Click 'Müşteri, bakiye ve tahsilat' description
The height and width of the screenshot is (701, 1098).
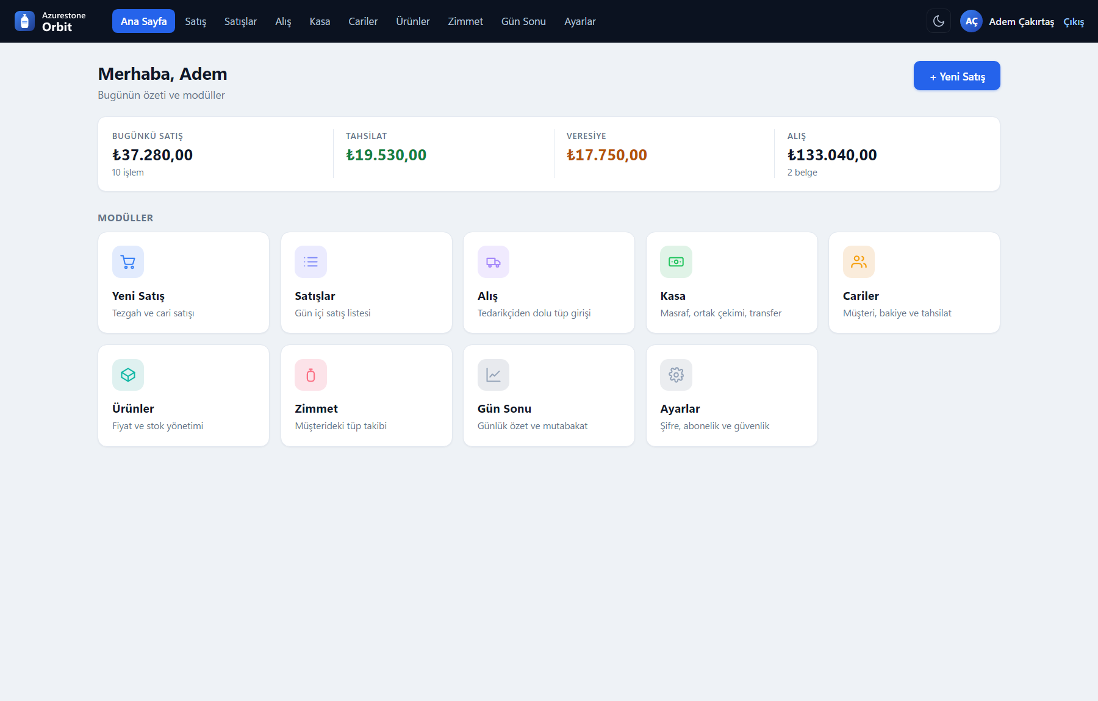897,313
